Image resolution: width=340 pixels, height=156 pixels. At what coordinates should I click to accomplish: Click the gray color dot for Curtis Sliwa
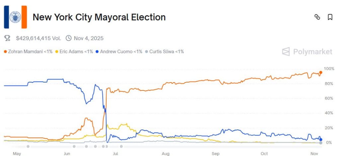tap(147, 52)
